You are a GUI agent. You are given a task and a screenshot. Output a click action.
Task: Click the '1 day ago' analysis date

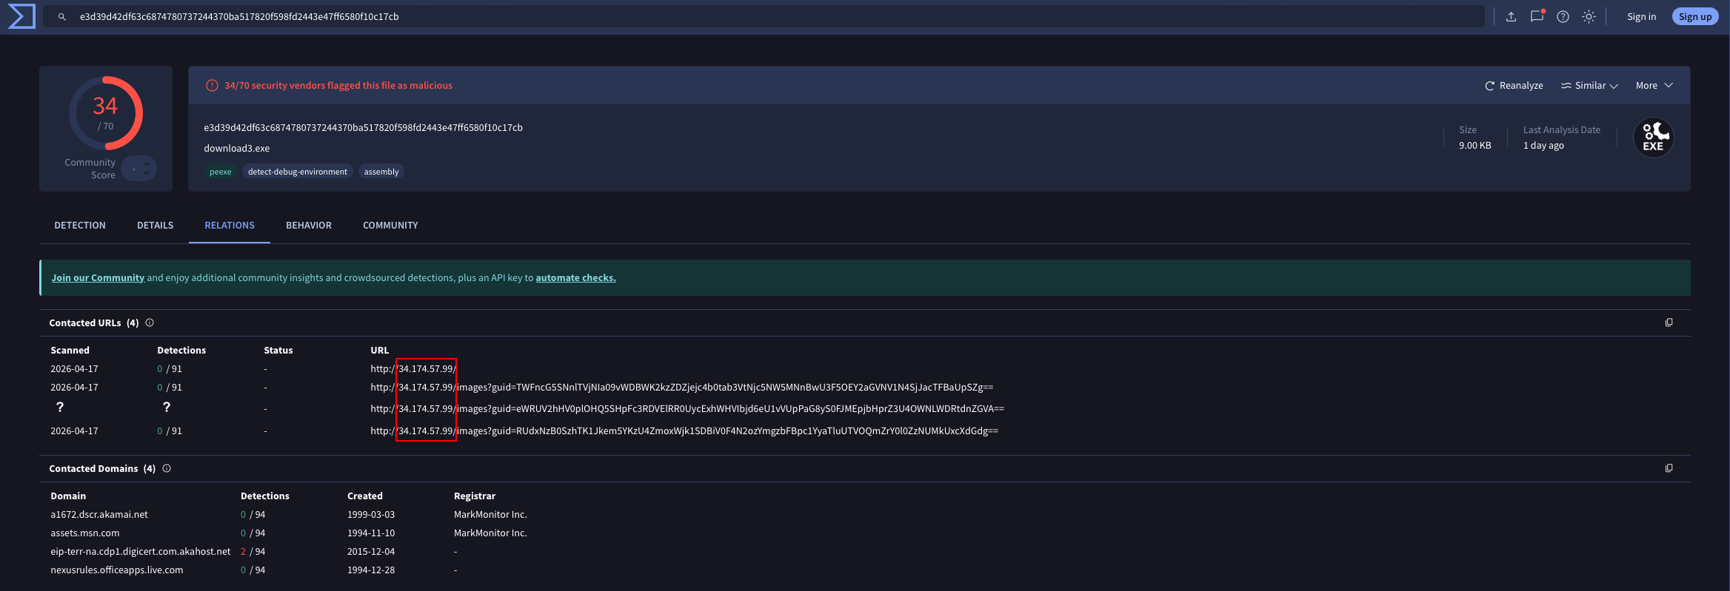[1543, 146]
